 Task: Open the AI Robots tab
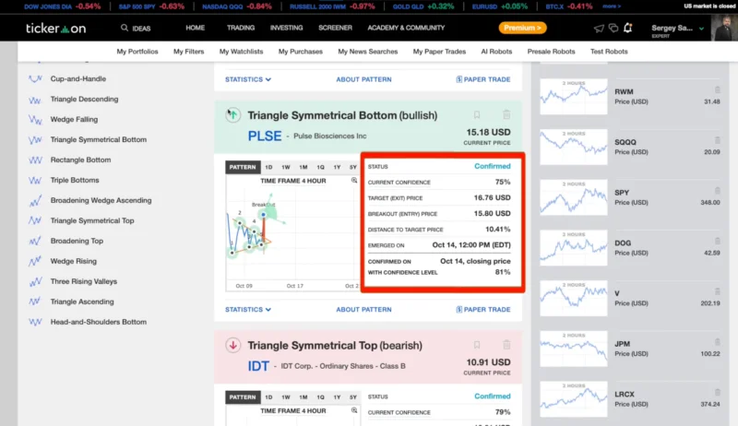coord(496,52)
